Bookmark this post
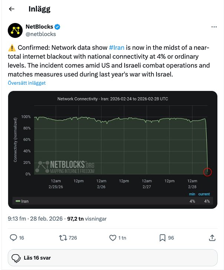224x270 pixels. (162, 238)
